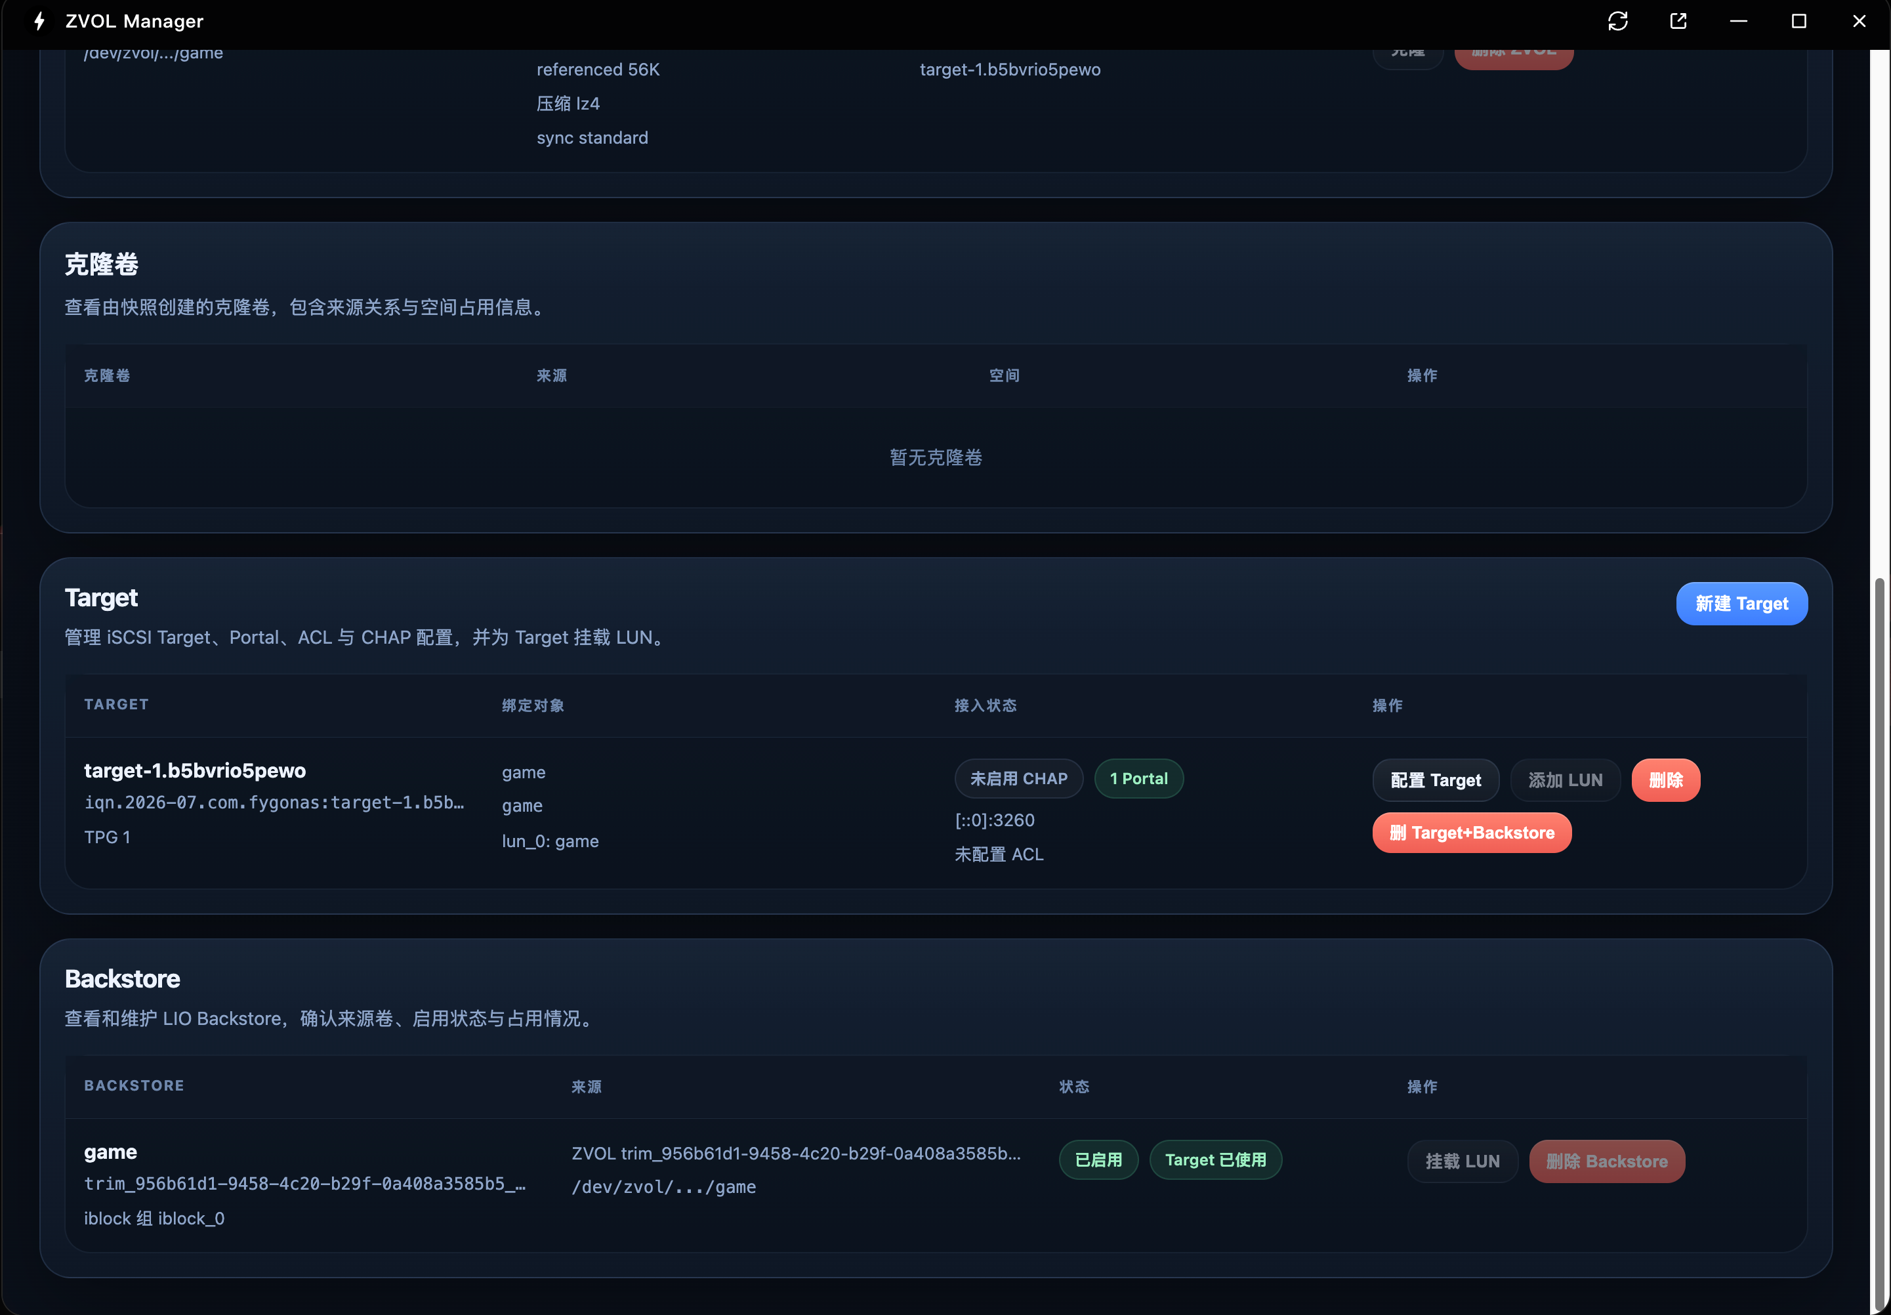Click the 新建 Target button
The height and width of the screenshot is (1315, 1891).
[x=1741, y=604]
